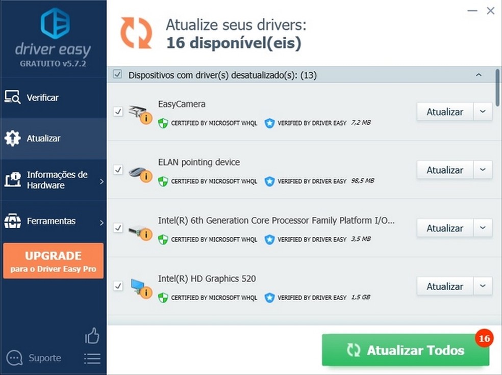The width and height of the screenshot is (502, 375).
Task: Uncheck the EasyCamera driver checkbox
Action: 118,112
